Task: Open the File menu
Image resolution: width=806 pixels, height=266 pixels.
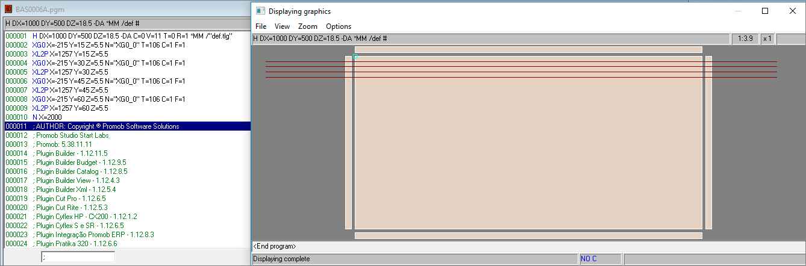Action: coord(261,26)
